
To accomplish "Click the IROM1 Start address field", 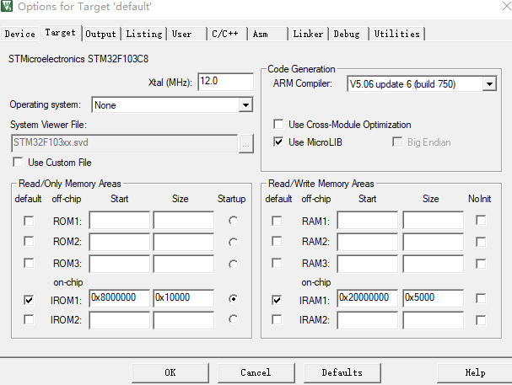I will pyautogui.click(x=119, y=298).
